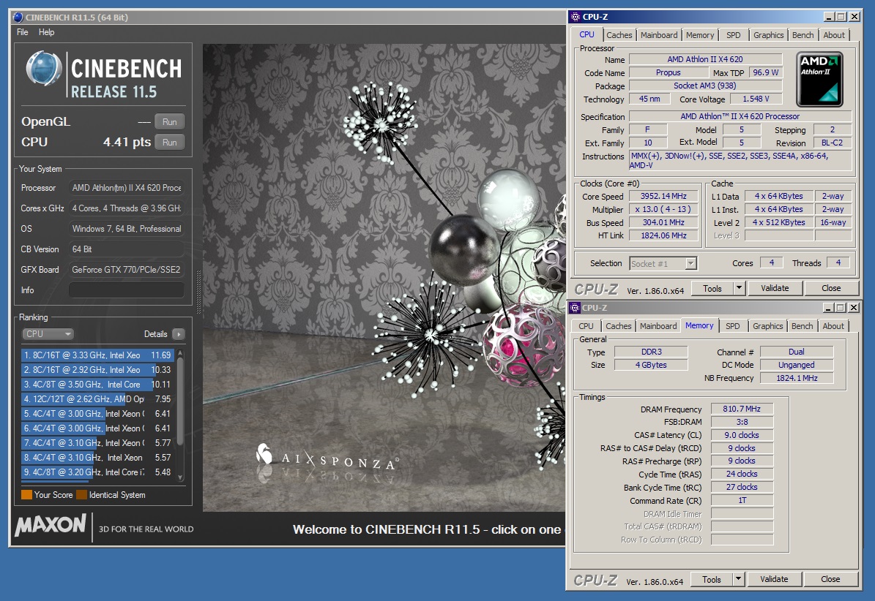Click DRAM Frequency value 810.7 MHz
The height and width of the screenshot is (601, 875).
pos(742,409)
